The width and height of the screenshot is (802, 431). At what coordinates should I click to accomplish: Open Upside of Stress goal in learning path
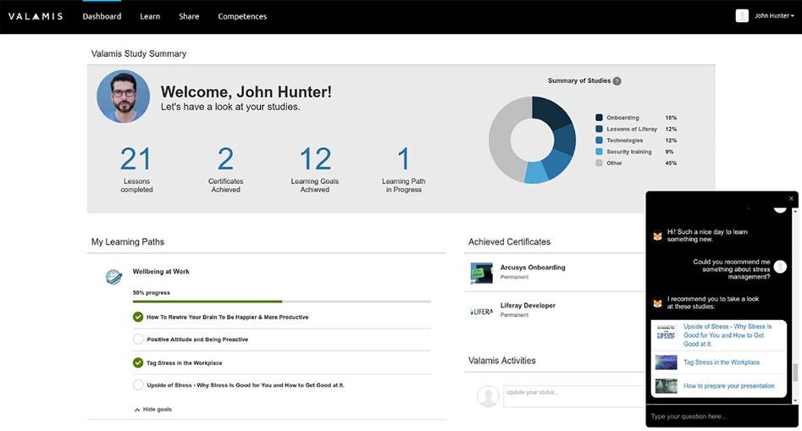pos(246,385)
